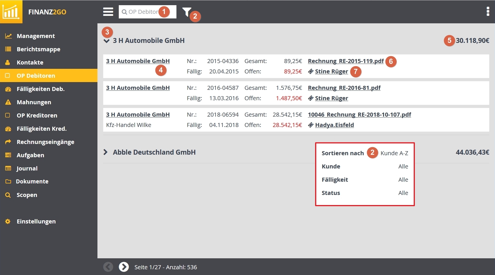Open Management in the sidebar
The width and height of the screenshot is (495, 275).
(36, 36)
